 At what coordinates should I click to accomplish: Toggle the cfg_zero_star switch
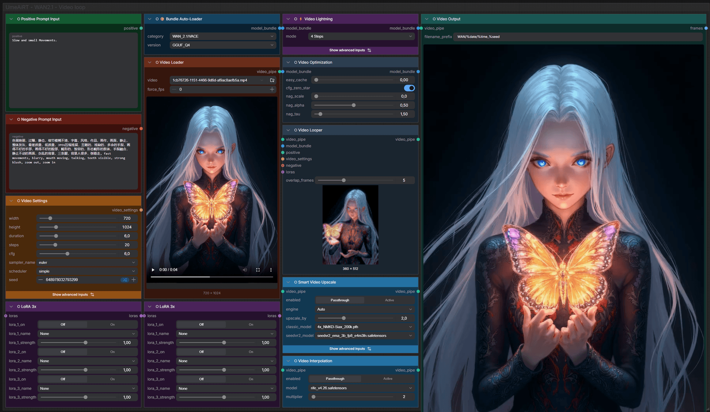[409, 88]
